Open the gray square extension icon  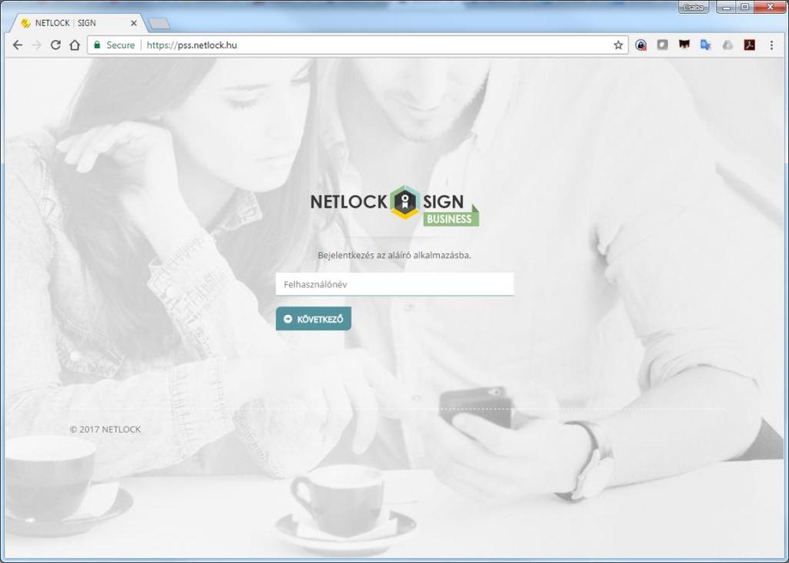click(x=662, y=45)
